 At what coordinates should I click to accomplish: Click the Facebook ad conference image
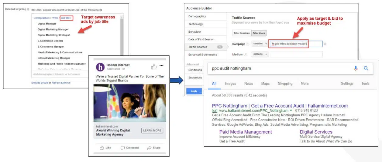point(130,103)
